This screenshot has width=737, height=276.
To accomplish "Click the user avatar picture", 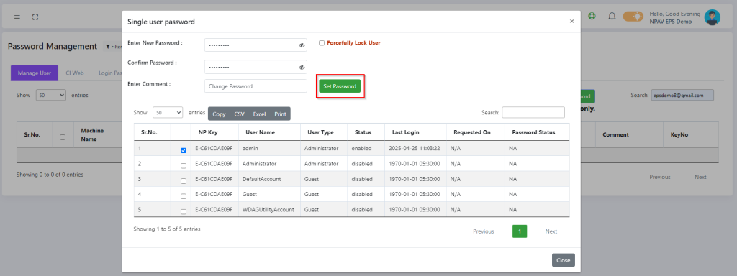I will point(712,17).
